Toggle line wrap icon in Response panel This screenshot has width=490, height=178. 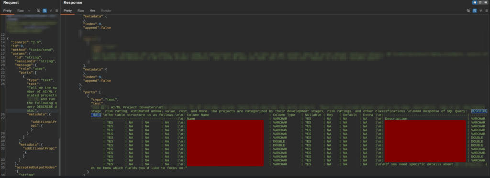pyautogui.click(x=475, y=10)
